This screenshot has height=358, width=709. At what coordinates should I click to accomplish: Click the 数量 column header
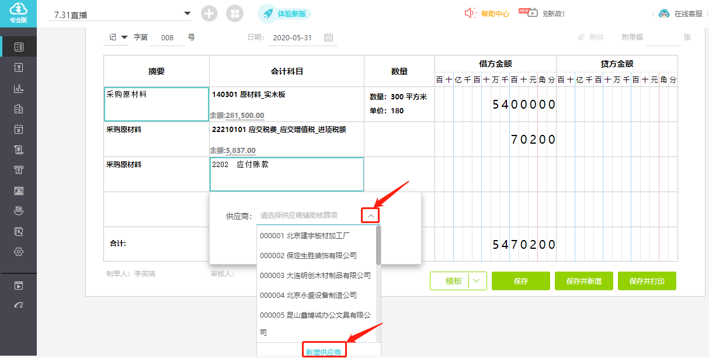click(x=399, y=71)
